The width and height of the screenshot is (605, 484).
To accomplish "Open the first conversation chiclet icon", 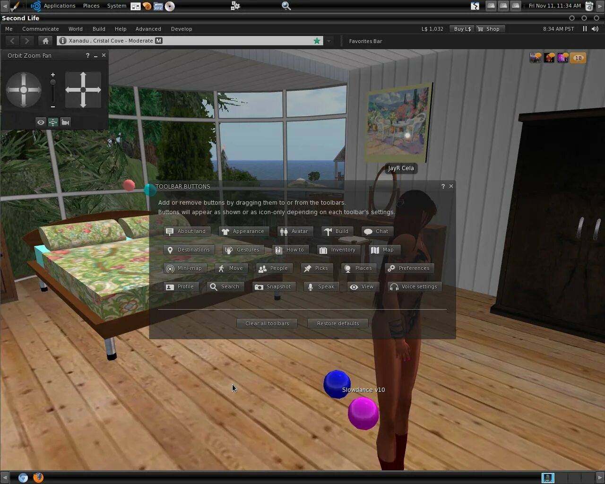I will (x=536, y=58).
